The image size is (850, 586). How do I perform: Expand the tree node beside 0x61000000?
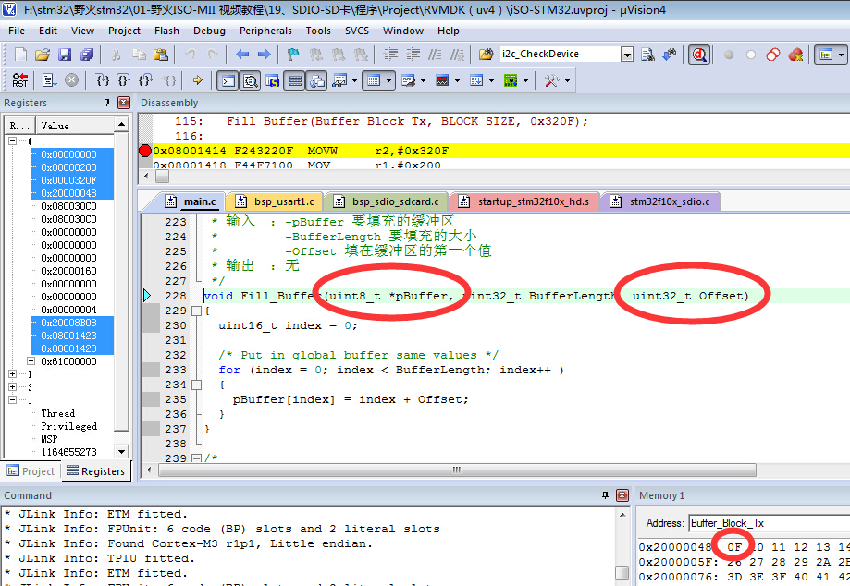click(x=31, y=361)
